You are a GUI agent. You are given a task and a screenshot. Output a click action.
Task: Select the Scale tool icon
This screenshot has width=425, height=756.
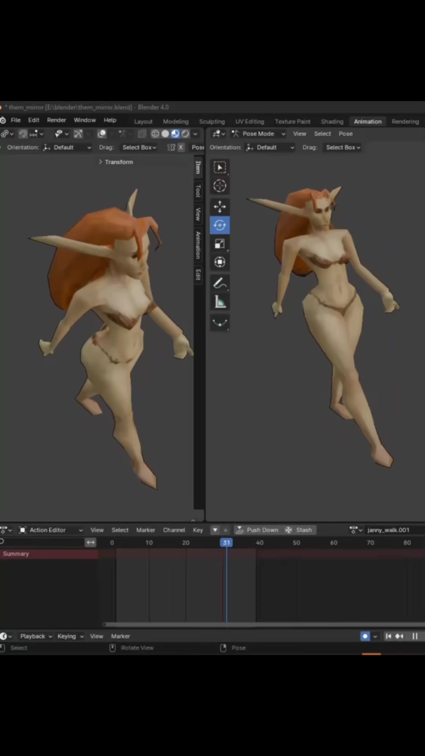pyautogui.click(x=220, y=244)
